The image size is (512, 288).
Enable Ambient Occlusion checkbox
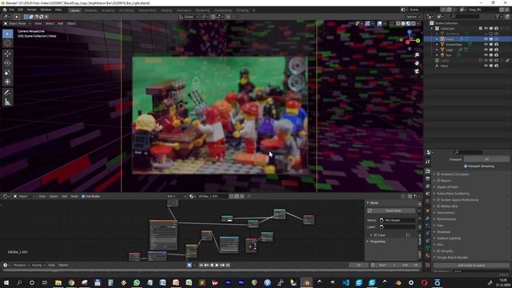pos(438,174)
